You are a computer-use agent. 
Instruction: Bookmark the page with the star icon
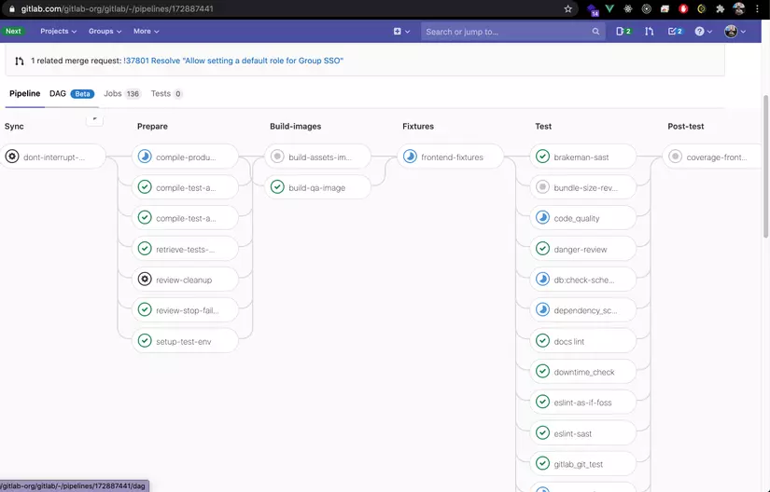click(x=568, y=8)
